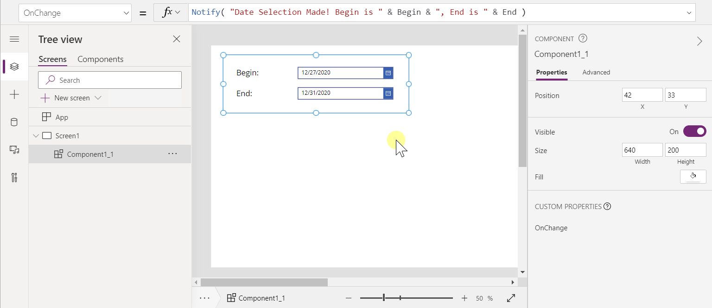Expand the formula bar chevron
The width and height of the screenshot is (712, 308).
689,13
